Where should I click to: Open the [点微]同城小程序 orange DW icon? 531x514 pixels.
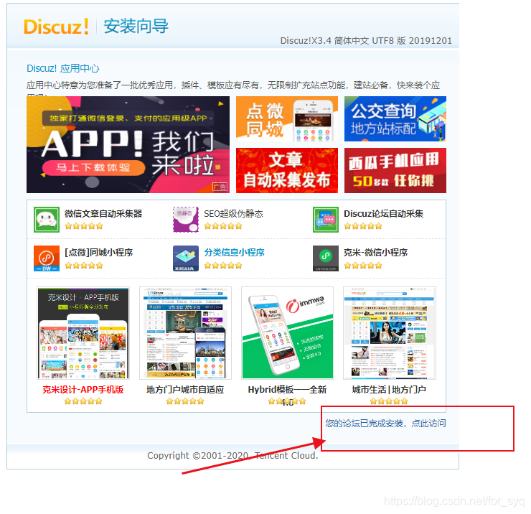pyautogui.click(x=47, y=258)
